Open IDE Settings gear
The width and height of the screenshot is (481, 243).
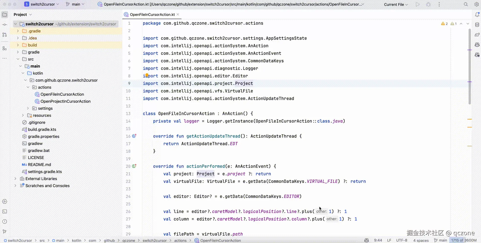coord(476,4)
